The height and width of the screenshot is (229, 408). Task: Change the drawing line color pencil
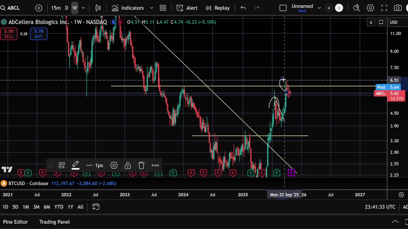76,165
